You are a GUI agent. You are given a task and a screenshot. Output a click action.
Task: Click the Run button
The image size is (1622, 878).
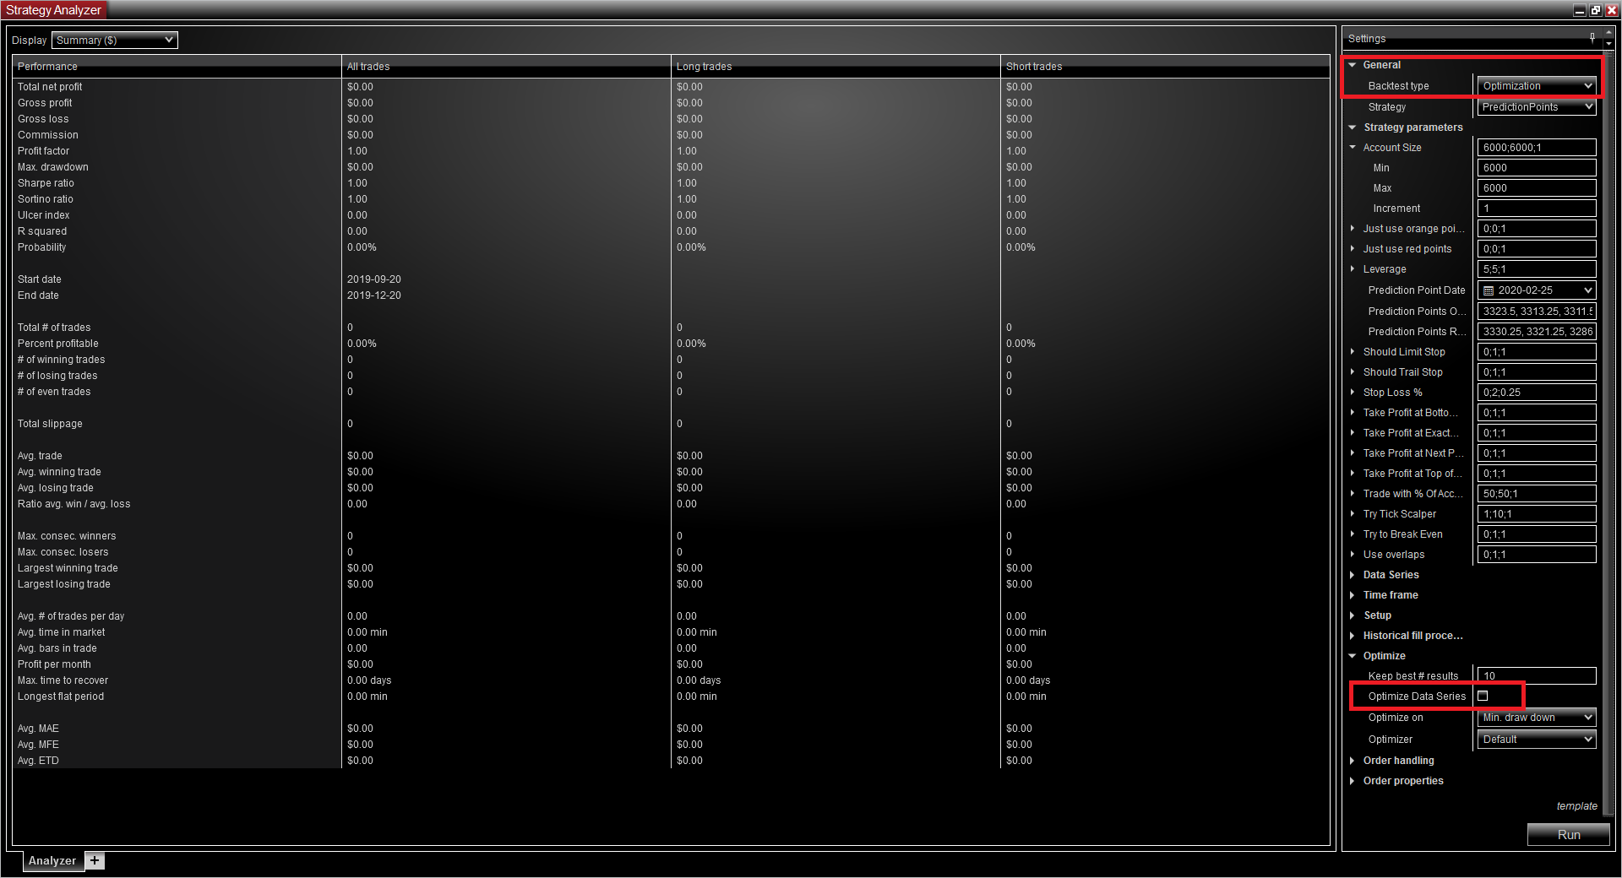point(1569,834)
